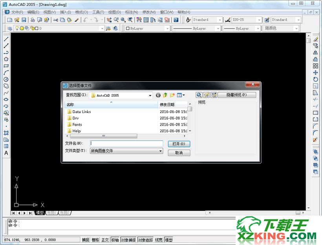Click the Cancel (取消) button in dialog
Image resolution: width=322 pixels, height=245 pixels.
pyautogui.click(x=179, y=153)
